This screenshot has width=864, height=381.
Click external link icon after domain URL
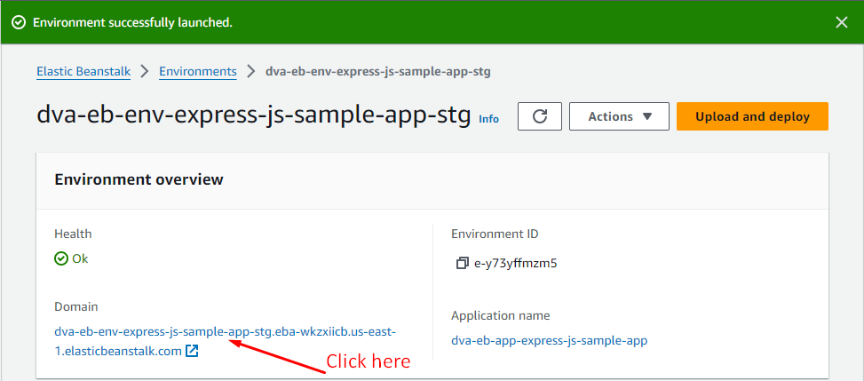click(192, 351)
